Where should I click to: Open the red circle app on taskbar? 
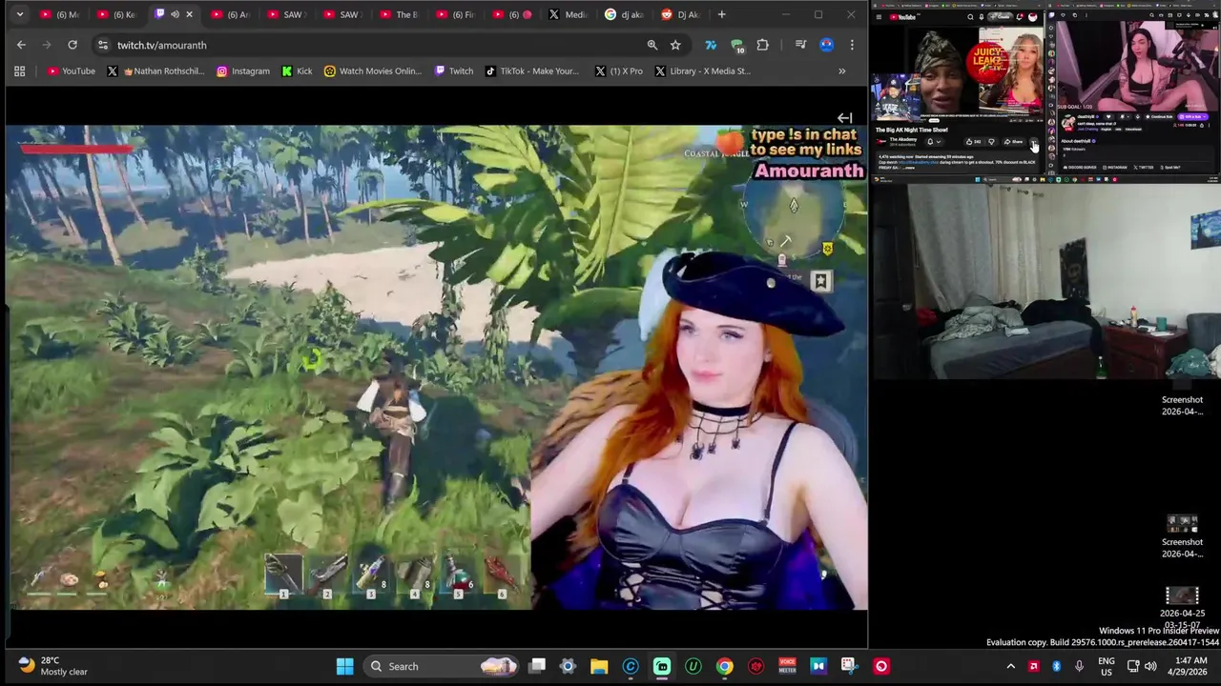880,666
